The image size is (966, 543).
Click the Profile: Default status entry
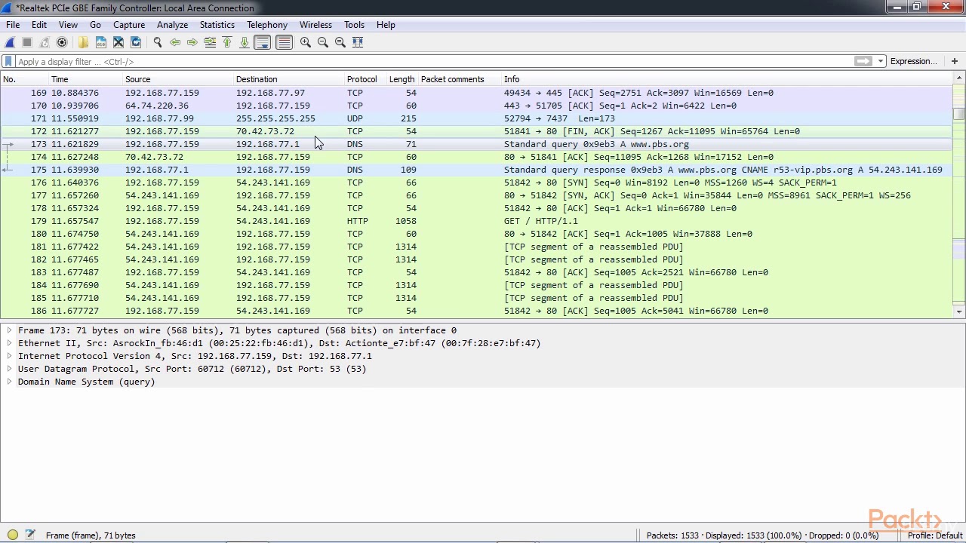click(x=934, y=535)
